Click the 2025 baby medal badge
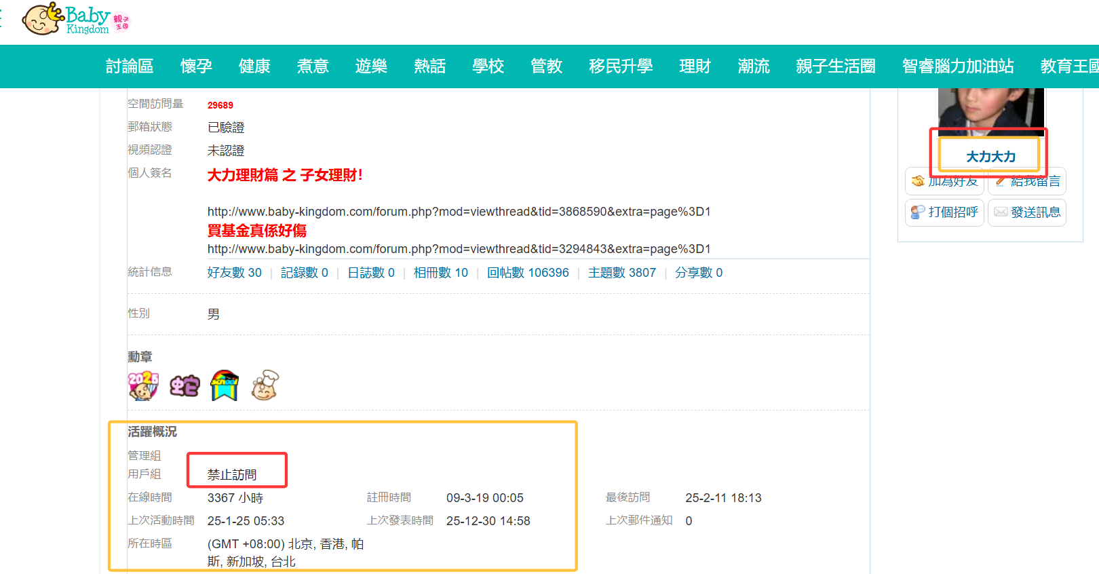The width and height of the screenshot is (1099, 574). (x=142, y=386)
